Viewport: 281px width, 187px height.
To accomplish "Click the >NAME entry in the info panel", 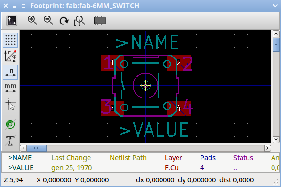I will [20, 158].
